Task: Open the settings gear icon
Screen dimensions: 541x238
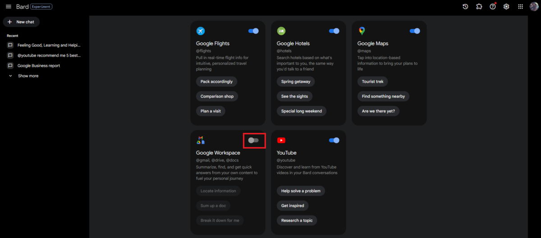Action: point(506,6)
